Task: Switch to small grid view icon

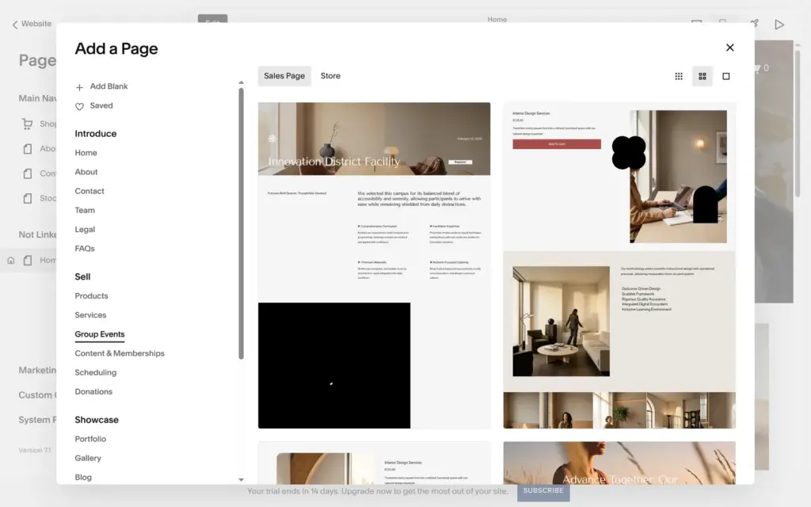Action: [679, 76]
